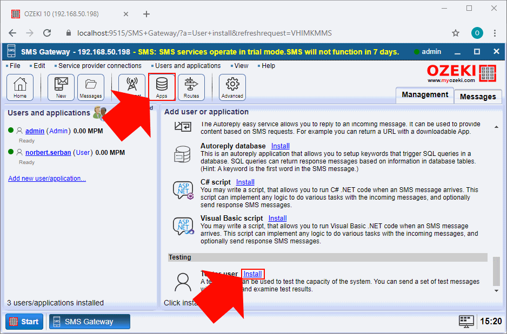The width and height of the screenshot is (507, 334).
Task: Open the admin user link
Action: tap(35, 131)
